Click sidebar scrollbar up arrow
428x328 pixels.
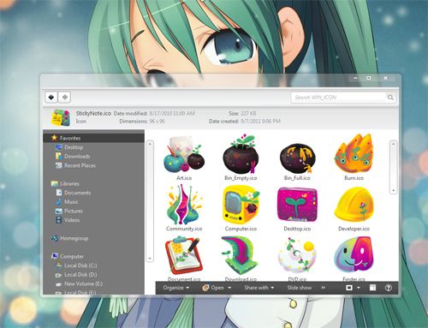tap(150, 144)
